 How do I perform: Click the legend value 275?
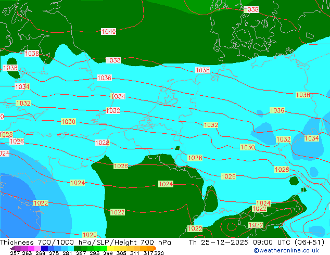[x=54, y=253]
